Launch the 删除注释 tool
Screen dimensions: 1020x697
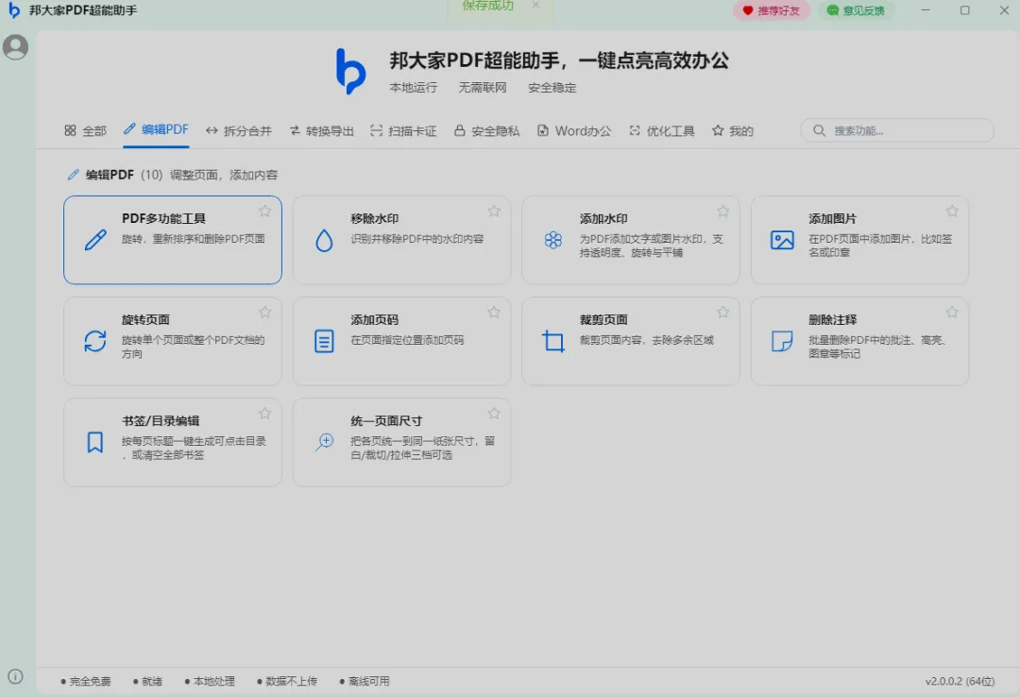point(859,341)
